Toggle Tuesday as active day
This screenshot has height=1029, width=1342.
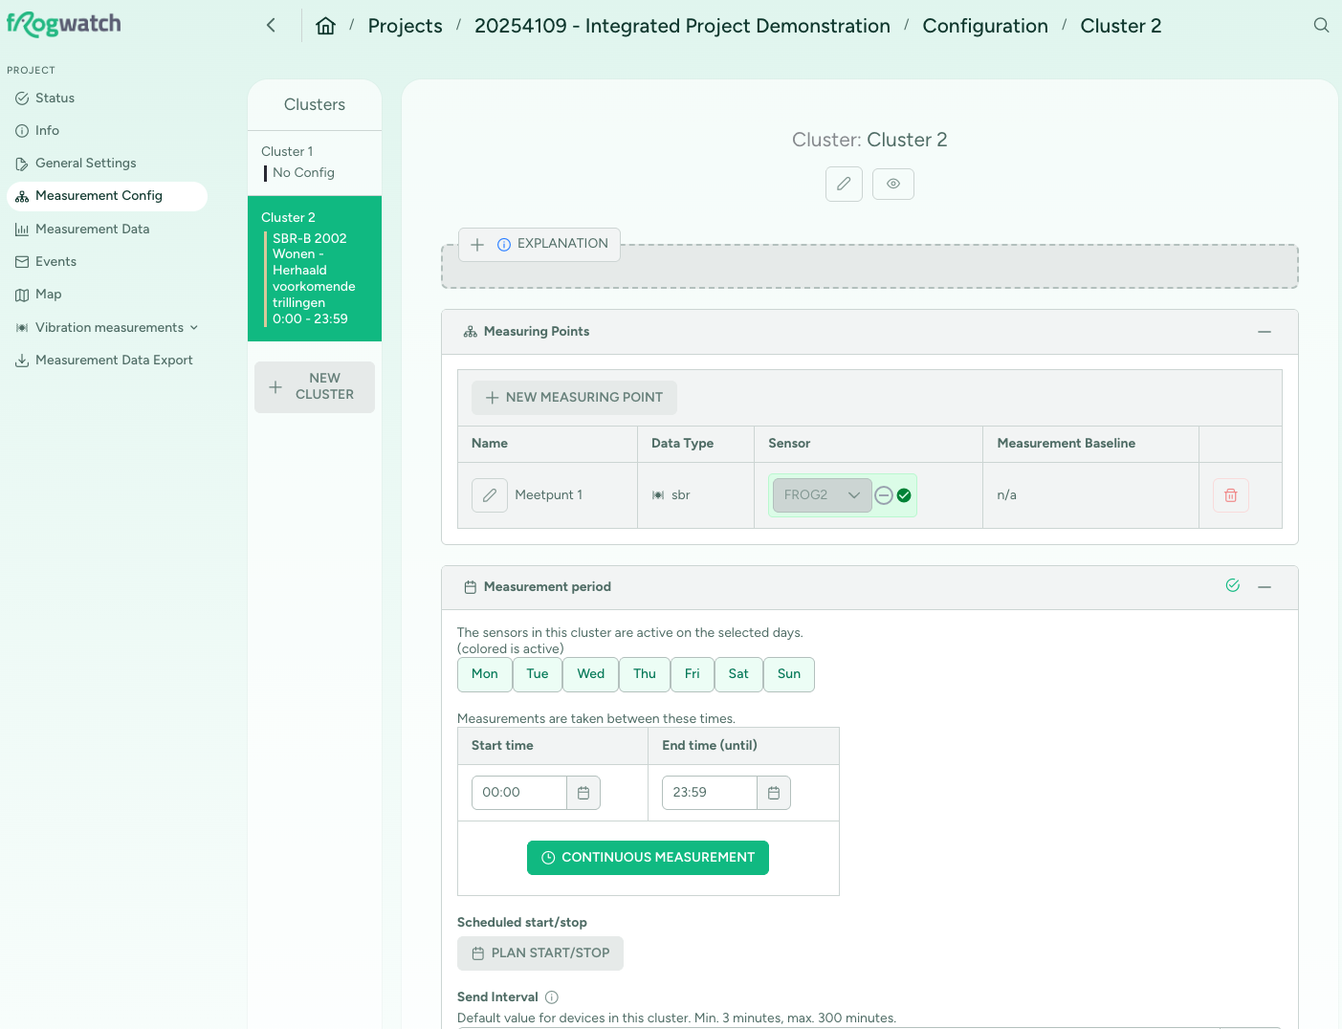[x=538, y=674]
